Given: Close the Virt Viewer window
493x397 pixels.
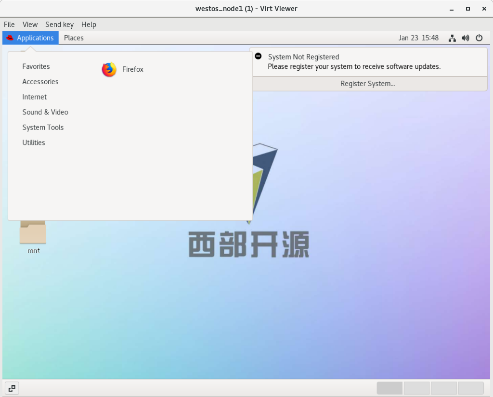Looking at the screenshot, I should click(x=484, y=9).
